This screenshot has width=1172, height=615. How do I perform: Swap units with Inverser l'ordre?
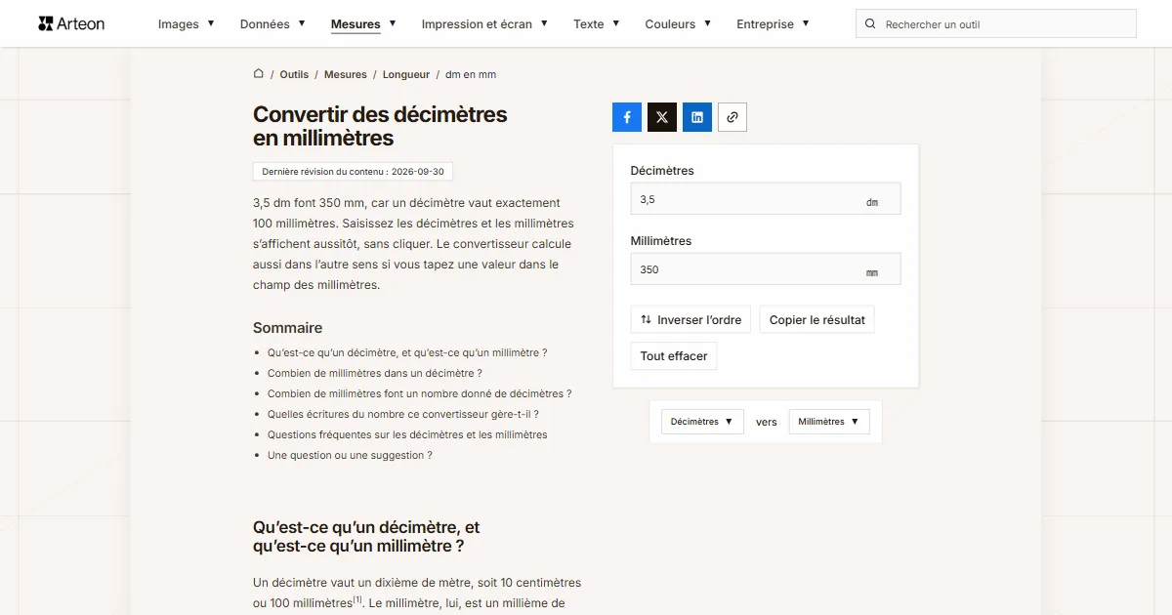point(691,319)
